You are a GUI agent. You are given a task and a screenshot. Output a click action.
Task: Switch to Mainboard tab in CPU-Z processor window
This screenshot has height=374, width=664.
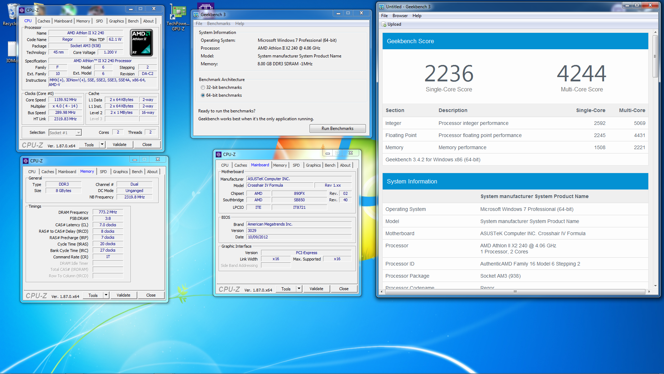(x=63, y=21)
